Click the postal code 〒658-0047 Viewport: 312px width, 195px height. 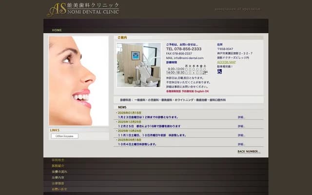225,49
